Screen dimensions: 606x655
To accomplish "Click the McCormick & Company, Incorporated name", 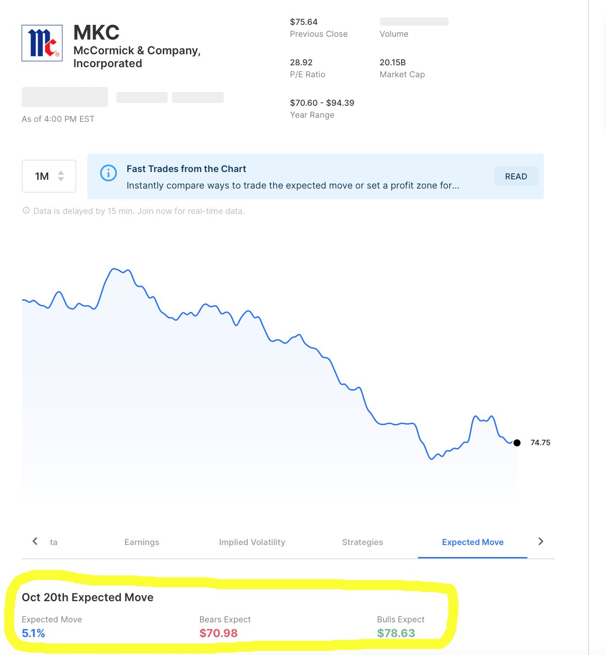I will tap(137, 57).
